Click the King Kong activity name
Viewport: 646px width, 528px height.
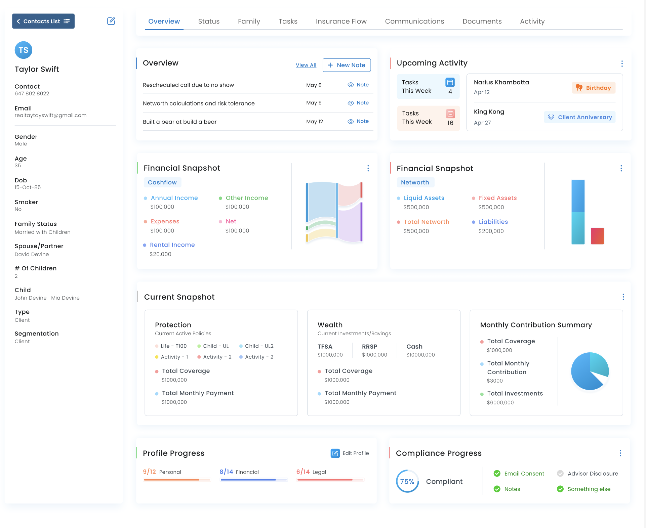(489, 112)
